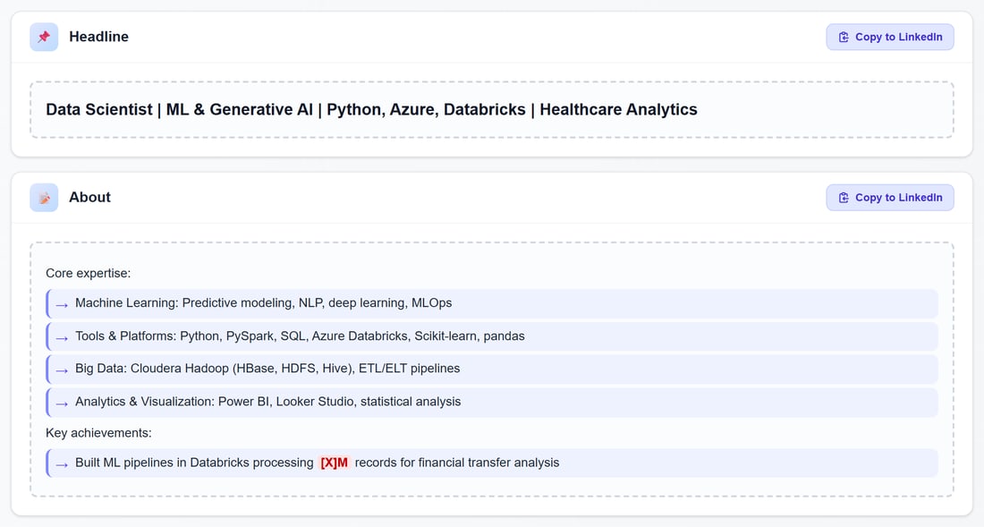Image resolution: width=984 pixels, height=527 pixels.
Task: Click the 'Key achievements:' label
Action: 98,433
